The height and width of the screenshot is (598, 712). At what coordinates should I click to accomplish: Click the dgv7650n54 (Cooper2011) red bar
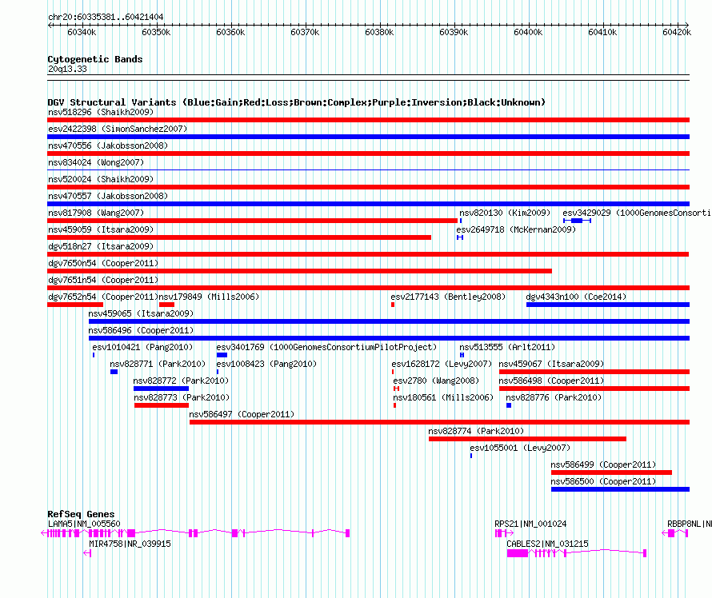[x=300, y=271]
